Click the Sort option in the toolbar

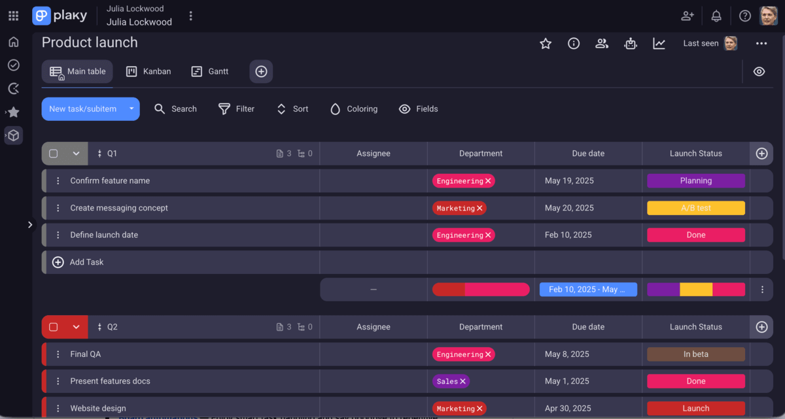tap(292, 109)
